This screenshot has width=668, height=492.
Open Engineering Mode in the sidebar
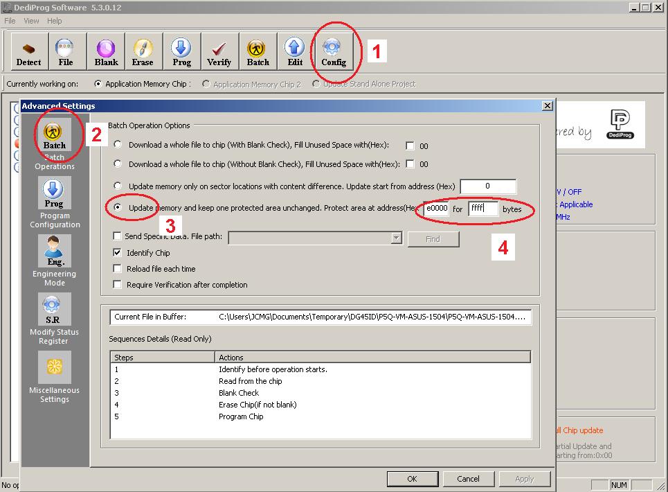(55, 259)
